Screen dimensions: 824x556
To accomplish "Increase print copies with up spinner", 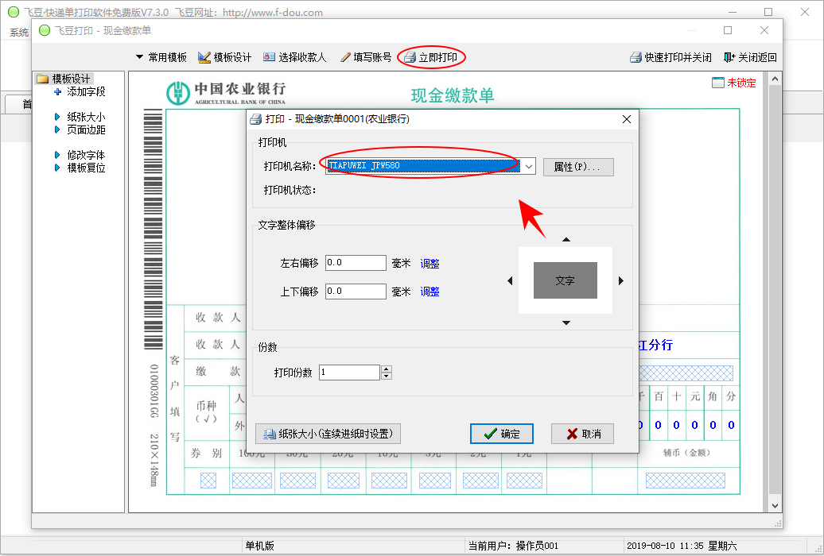I will 387,369.
